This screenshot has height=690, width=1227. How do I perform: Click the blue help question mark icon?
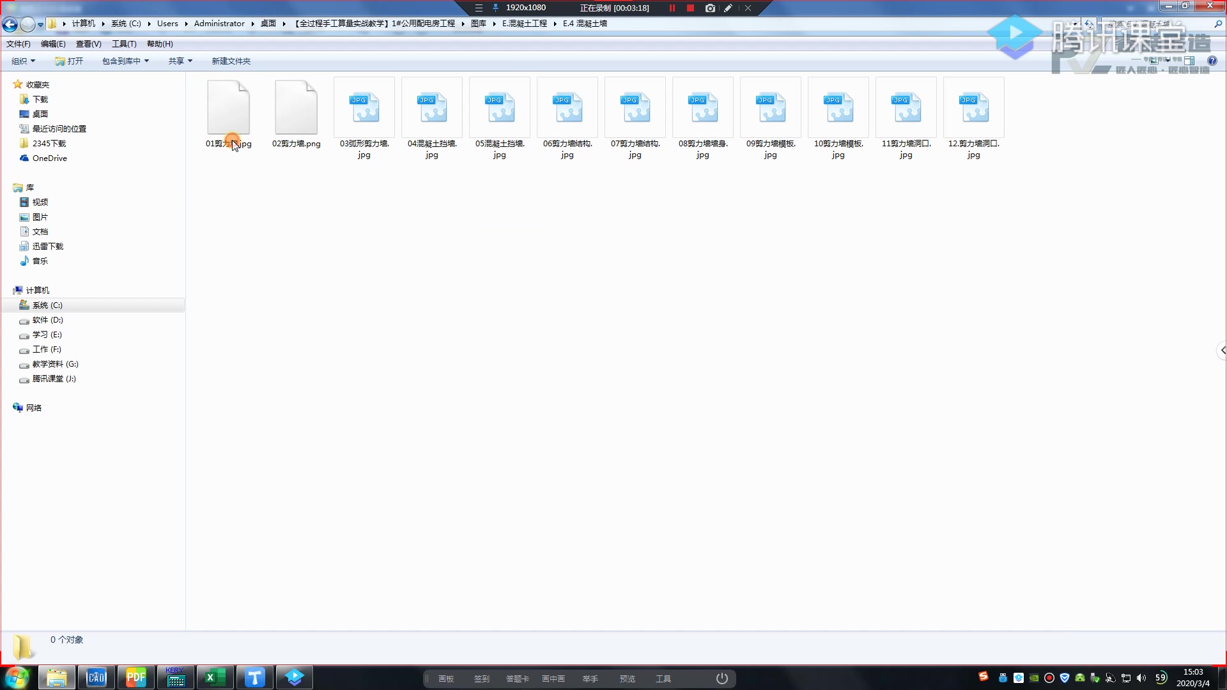(x=1212, y=61)
